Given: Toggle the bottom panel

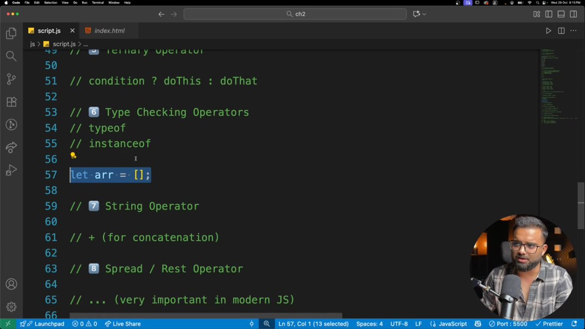Looking at the screenshot, I should 561,14.
